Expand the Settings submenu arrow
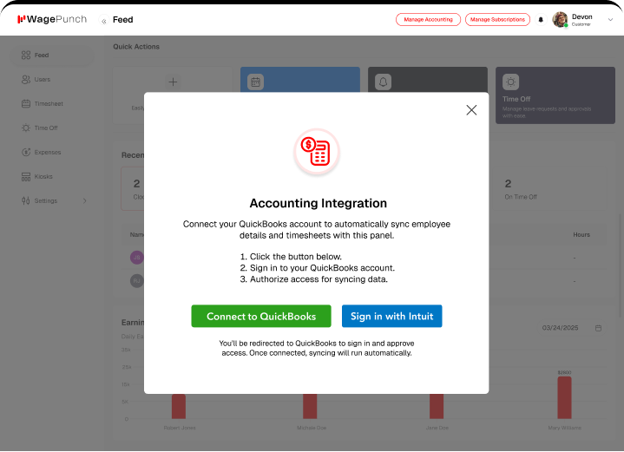The image size is (624, 452). pyautogui.click(x=85, y=200)
